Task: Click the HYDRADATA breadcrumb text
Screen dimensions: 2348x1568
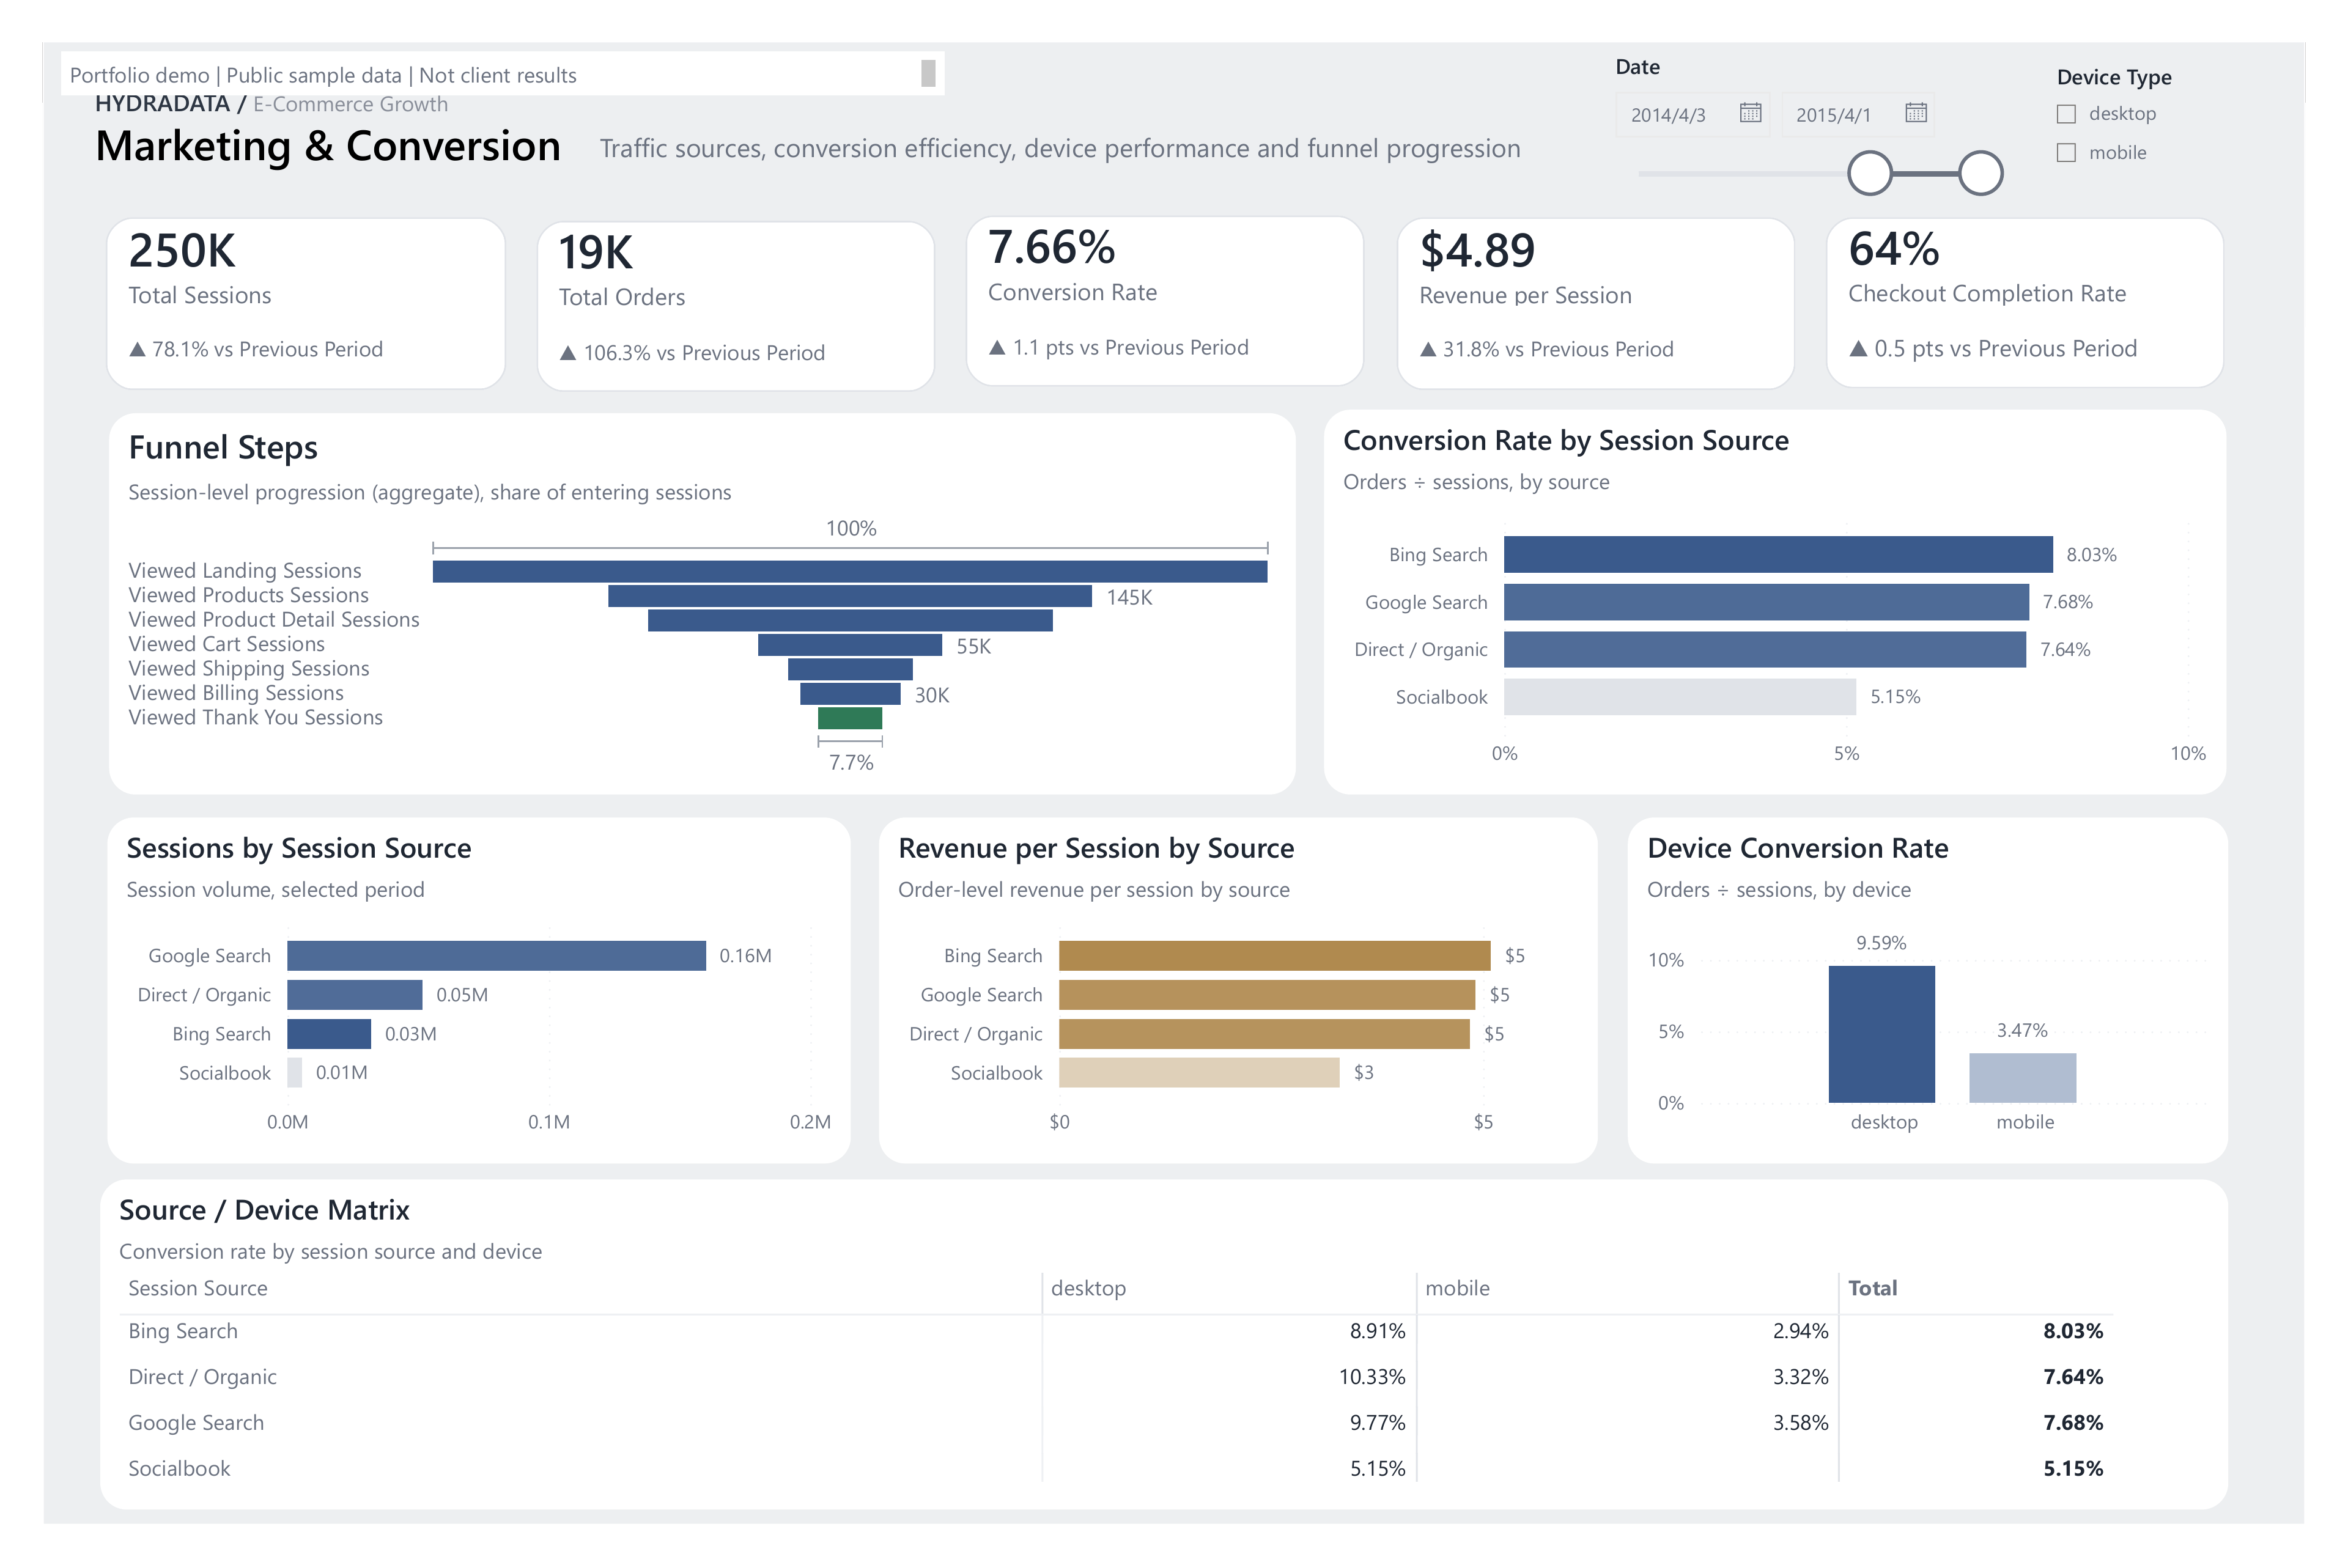Action: click(162, 104)
